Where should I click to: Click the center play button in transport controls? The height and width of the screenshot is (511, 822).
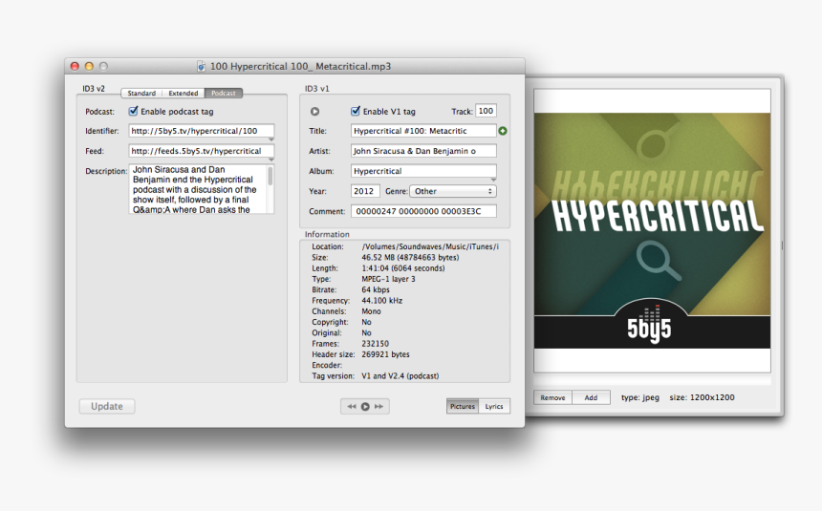click(x=365, y=406)
